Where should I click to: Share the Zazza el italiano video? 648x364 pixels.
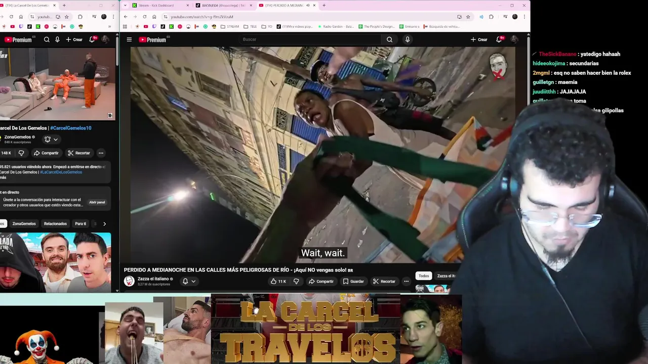pos(321,281)
